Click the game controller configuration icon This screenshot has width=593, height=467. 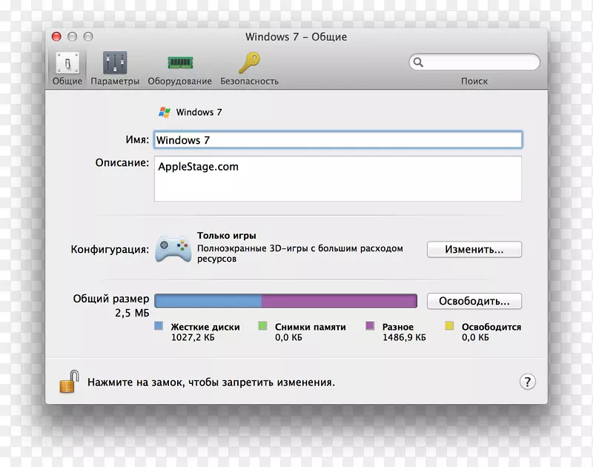click(173, 249)
